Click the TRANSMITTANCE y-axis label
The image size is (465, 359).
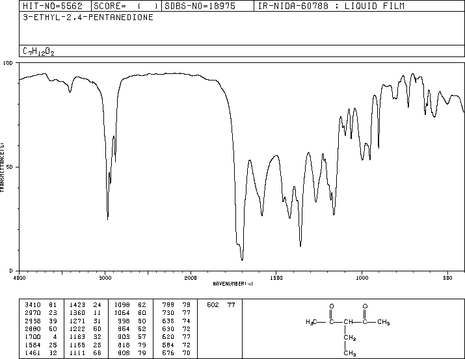point(2,167)
